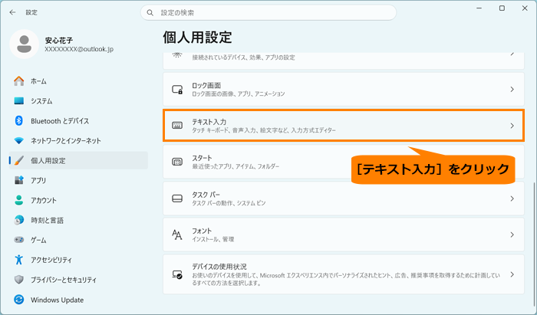Screen dimensions: 537x315
Task: Click the Home house icon
Action: 19,81
